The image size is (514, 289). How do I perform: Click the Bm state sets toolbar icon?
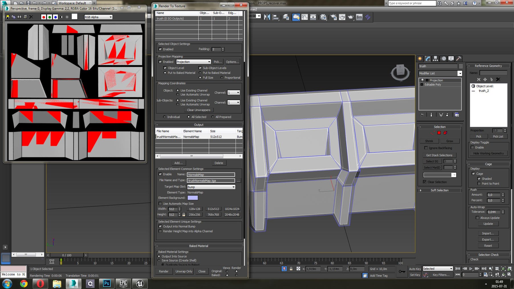tap(359, 17)
